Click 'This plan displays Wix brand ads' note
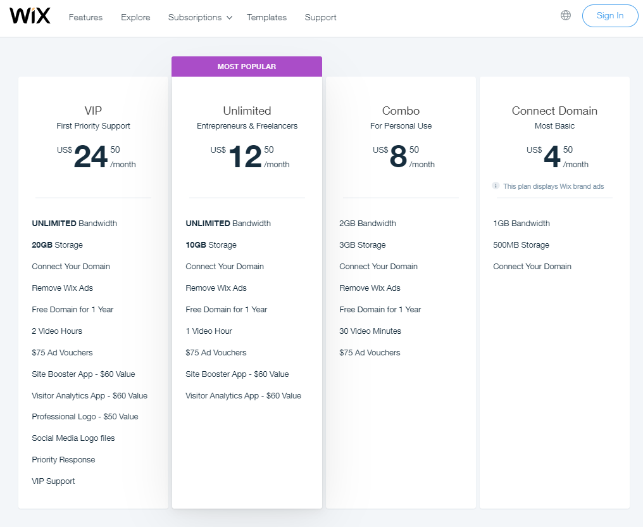 coord(554,186)
